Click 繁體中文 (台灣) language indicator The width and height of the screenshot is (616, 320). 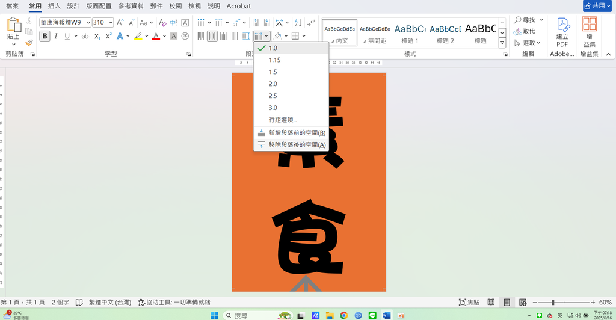[x=110, y=303]
